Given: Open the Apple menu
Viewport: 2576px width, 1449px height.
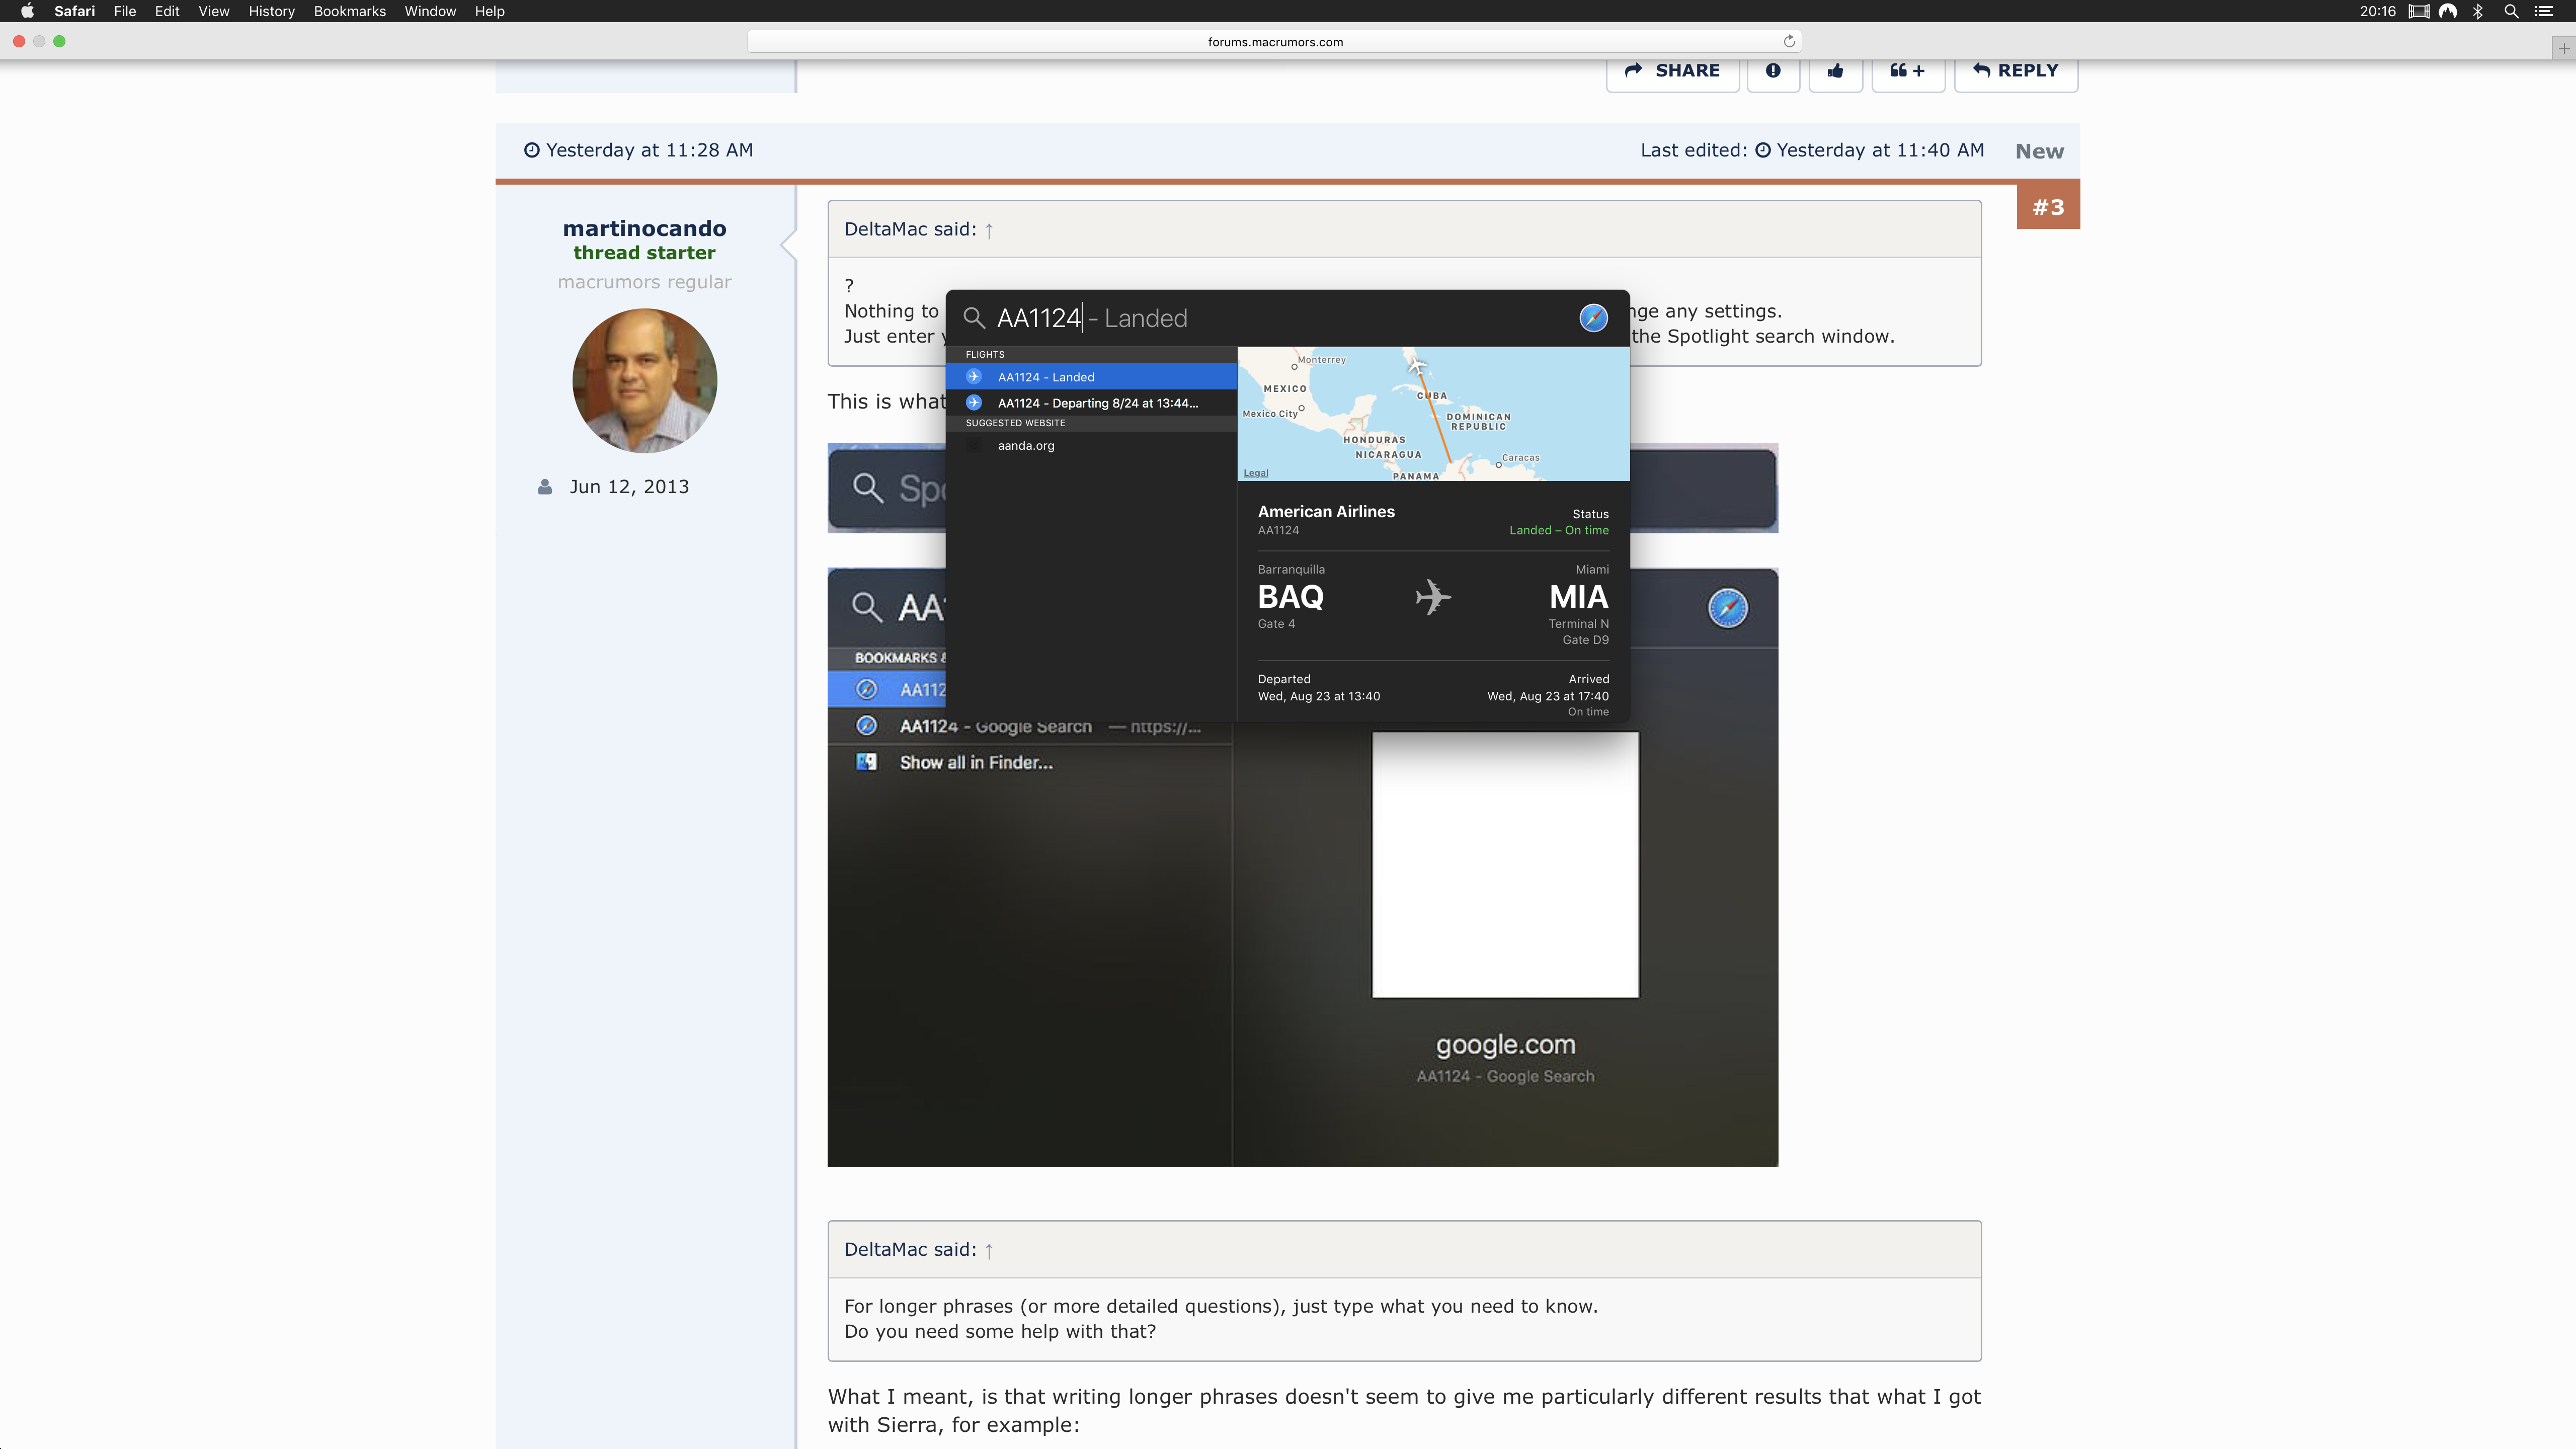Looking at the screenshot, I should click(x=27, y=11).
